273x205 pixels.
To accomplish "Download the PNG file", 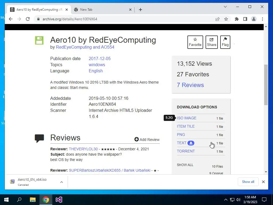I will (x=181, y=135).
